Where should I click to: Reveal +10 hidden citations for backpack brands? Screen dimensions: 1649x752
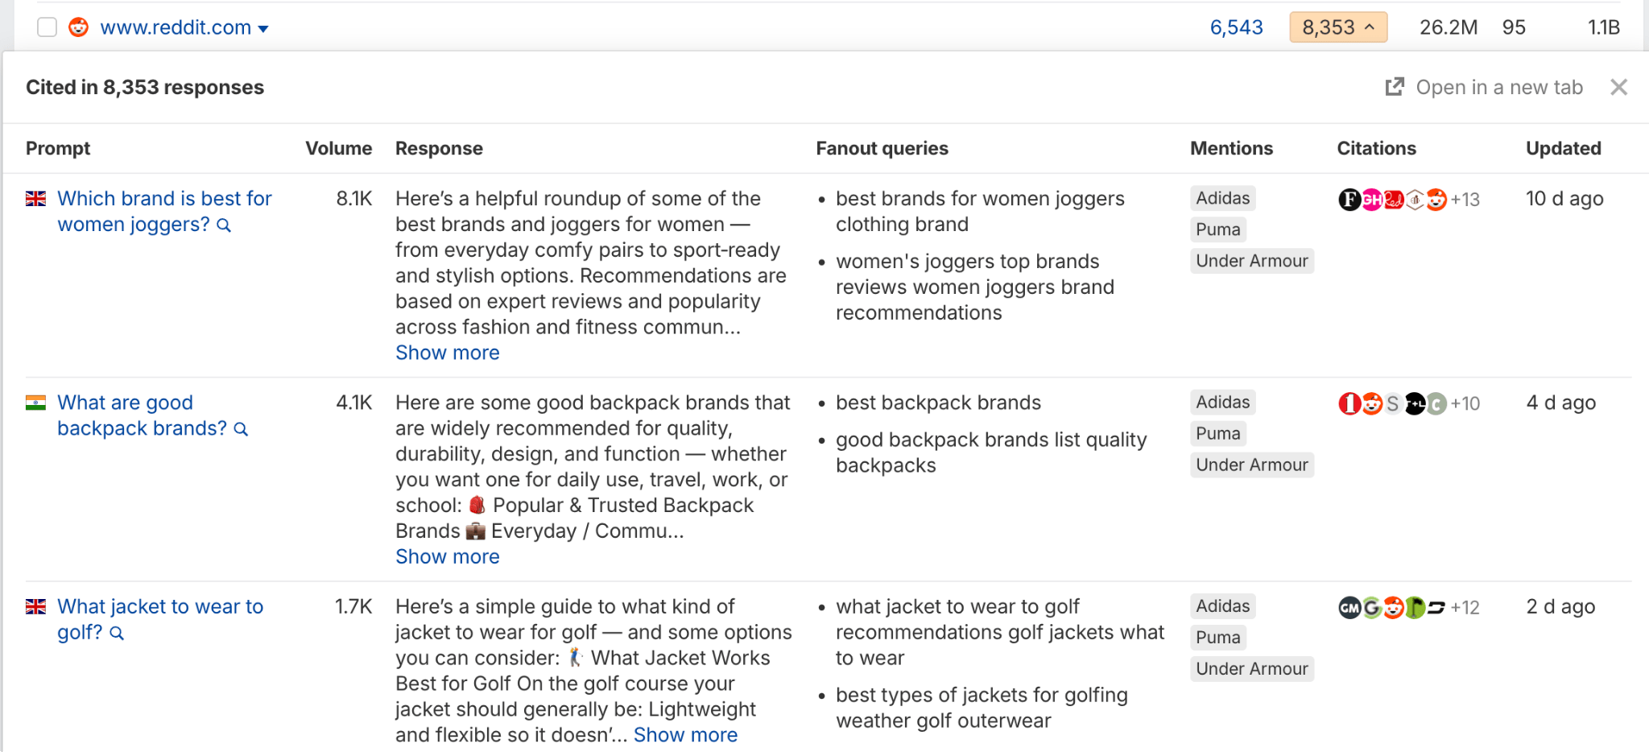(1465, 403)
